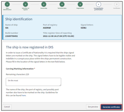The image size is (124, 112).
Task: Click the Name of ship label
Action: click(11, 25)
